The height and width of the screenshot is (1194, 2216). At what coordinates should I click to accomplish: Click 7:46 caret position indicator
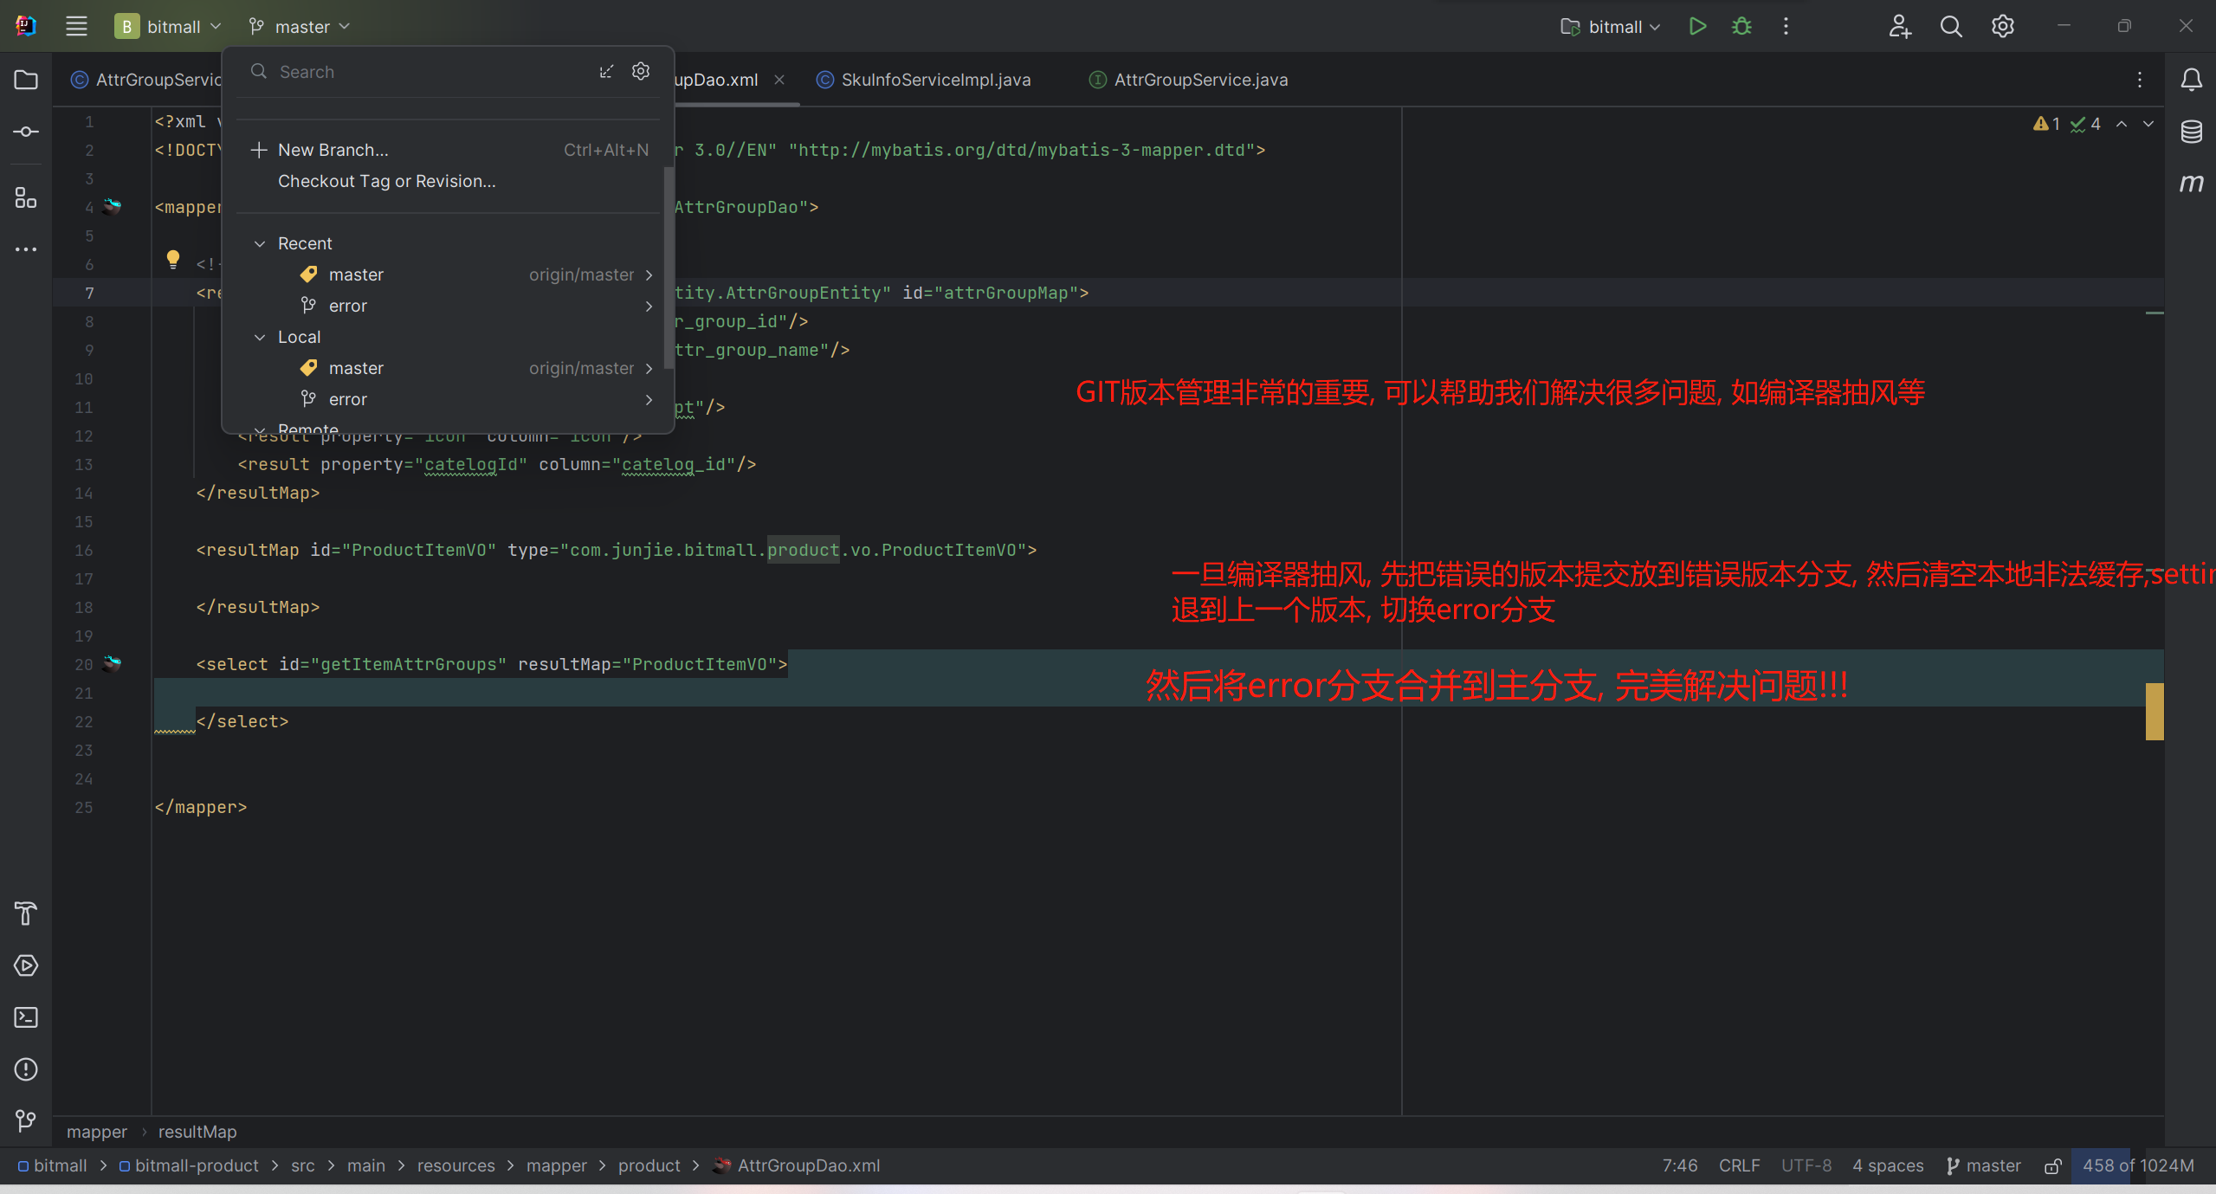(1680, 1166)
